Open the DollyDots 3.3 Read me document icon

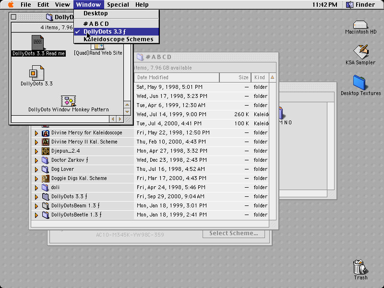[38, 43]
